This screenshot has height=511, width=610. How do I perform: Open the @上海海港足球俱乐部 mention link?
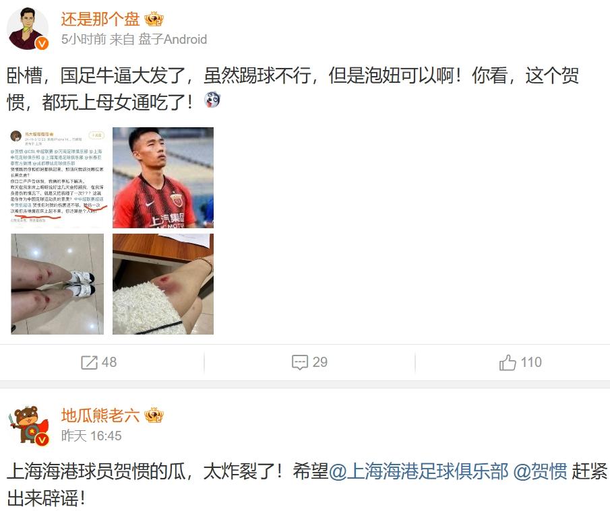point(419,471)
